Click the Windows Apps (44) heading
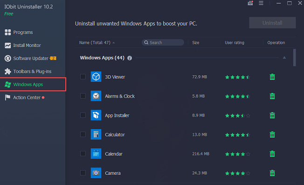 tap(102, 58)
